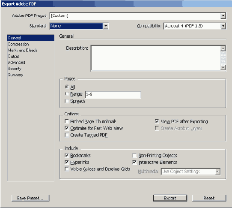Enable the Spreads checkbox
The height and width of the screenshot is (208, 232).
click(67, 101)
